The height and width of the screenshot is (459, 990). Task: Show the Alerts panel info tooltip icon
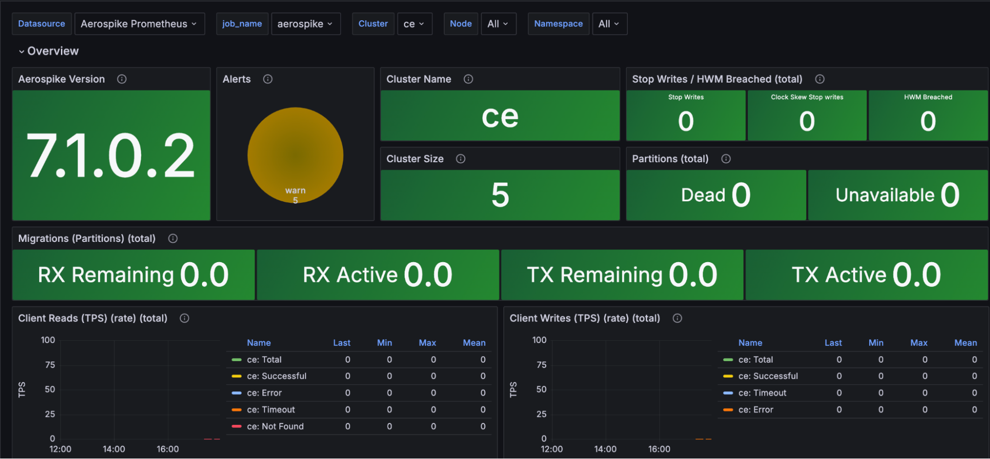click(268, 79)
